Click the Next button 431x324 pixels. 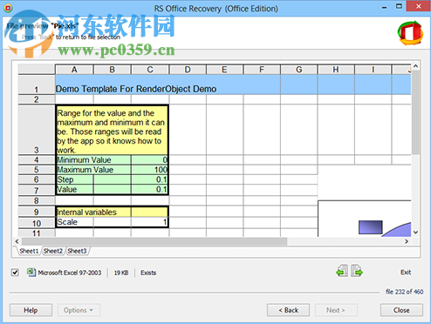tap(336, 310)
